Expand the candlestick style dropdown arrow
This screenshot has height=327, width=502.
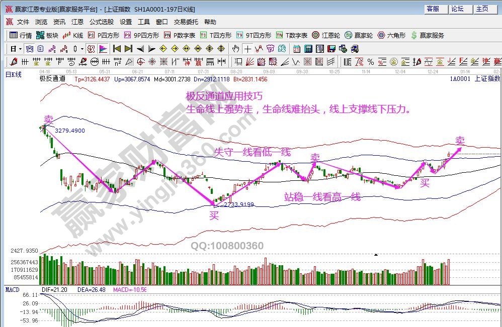tap(82, 49)
